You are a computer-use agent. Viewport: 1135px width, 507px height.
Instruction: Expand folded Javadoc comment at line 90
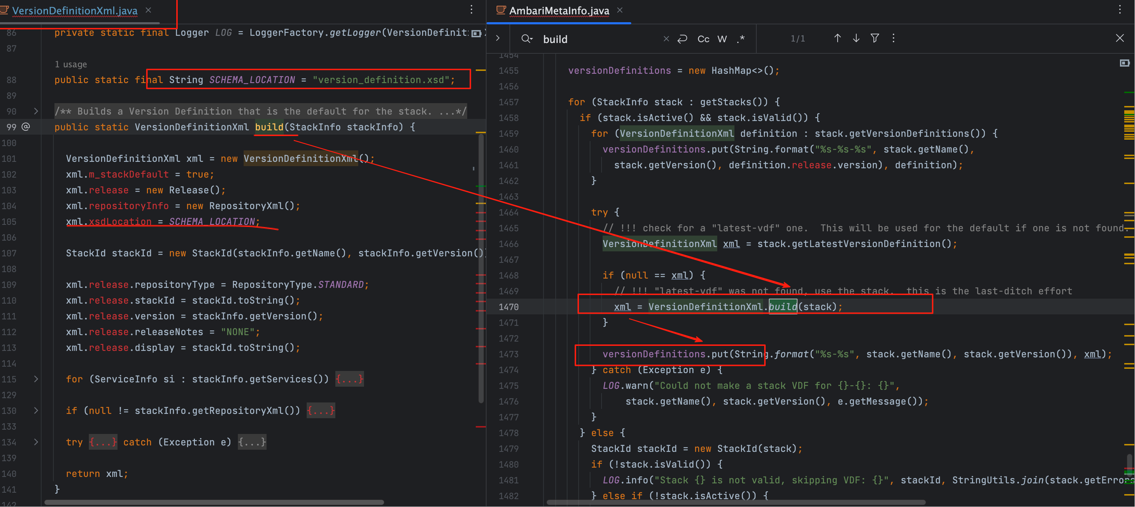coord(36,111)
